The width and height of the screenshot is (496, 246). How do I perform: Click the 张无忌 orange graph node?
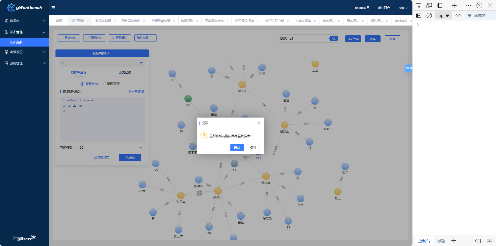266,176
